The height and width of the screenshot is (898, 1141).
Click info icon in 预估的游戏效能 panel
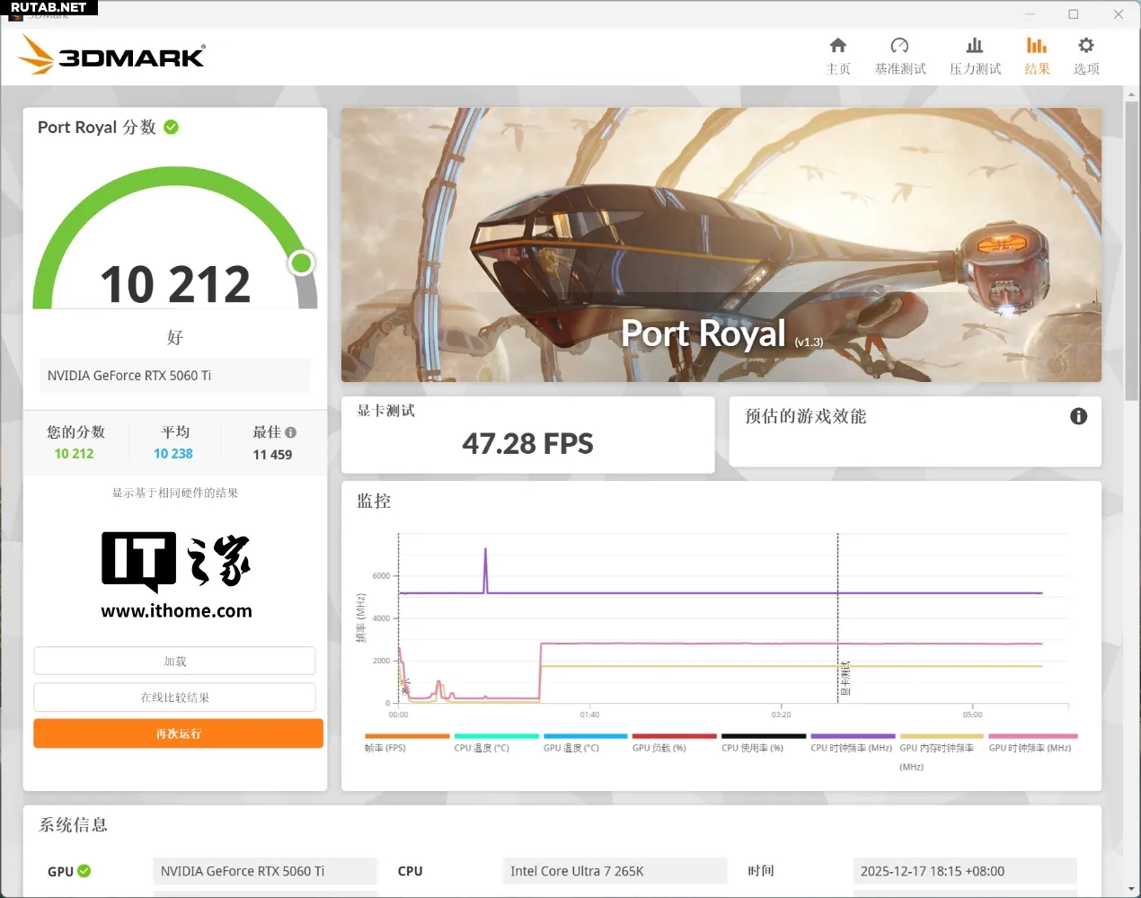point(1078,416)
